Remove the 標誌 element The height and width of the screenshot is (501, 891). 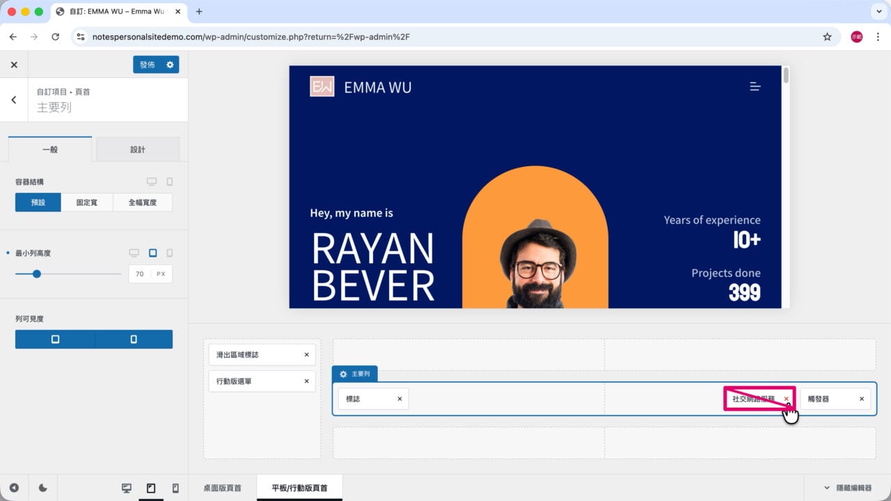tap(400, 399)
